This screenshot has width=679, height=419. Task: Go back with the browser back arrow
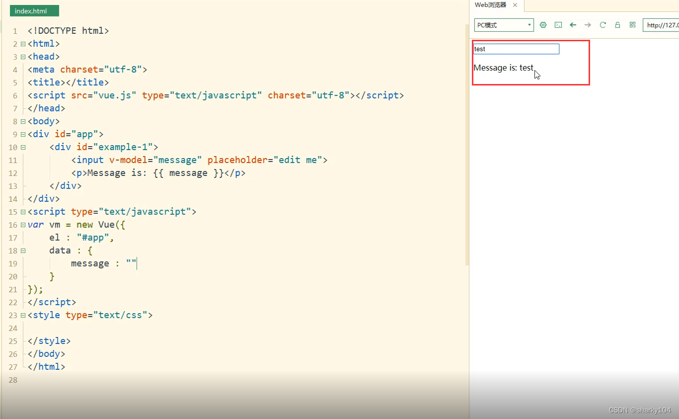(573, 25)
